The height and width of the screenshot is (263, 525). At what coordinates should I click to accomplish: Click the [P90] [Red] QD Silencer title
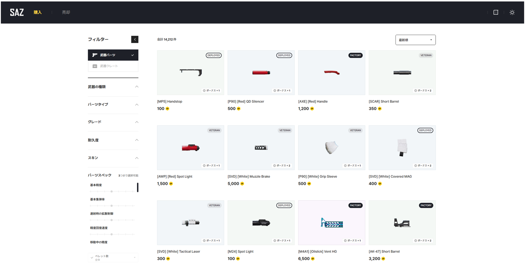point(246,101)
